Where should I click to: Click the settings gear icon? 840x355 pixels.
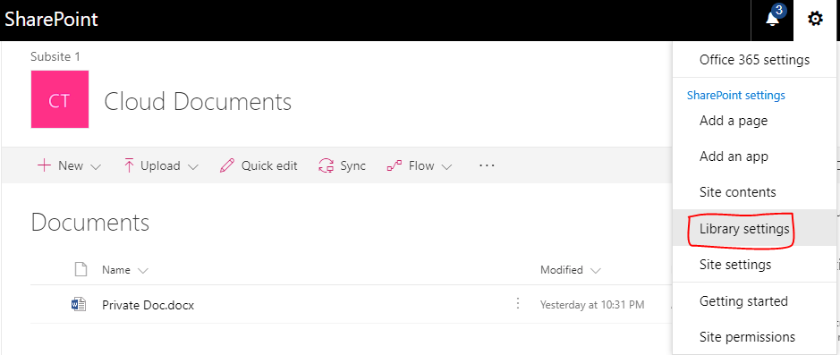815,20
